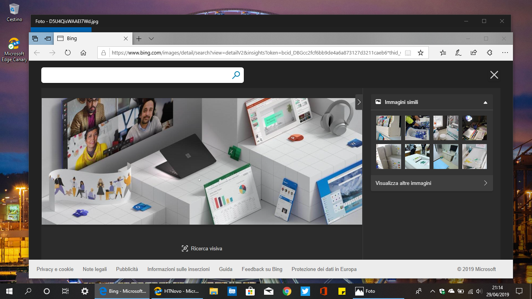The image size is (532, 299).
Task: Click the OneDrive cloud tray icon
Action: tap(451, 291)
